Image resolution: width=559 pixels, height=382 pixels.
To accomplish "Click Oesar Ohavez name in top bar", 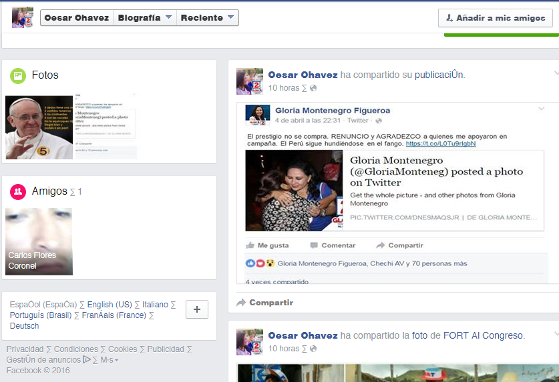I will [77, 18].
